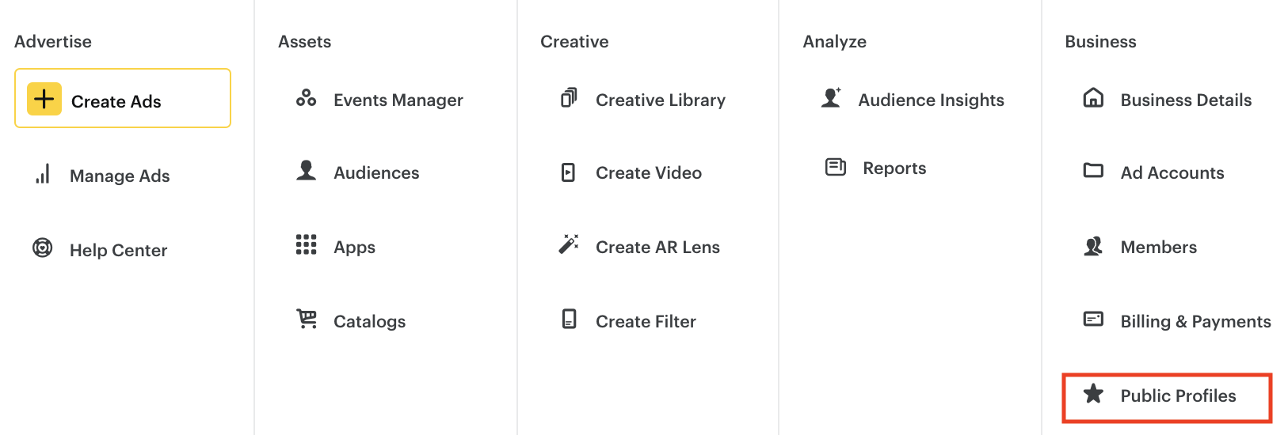Viewport: 1288px width, 435px height.
Task: Click the Public Profiles star icon
Action: coord(1093,394)
